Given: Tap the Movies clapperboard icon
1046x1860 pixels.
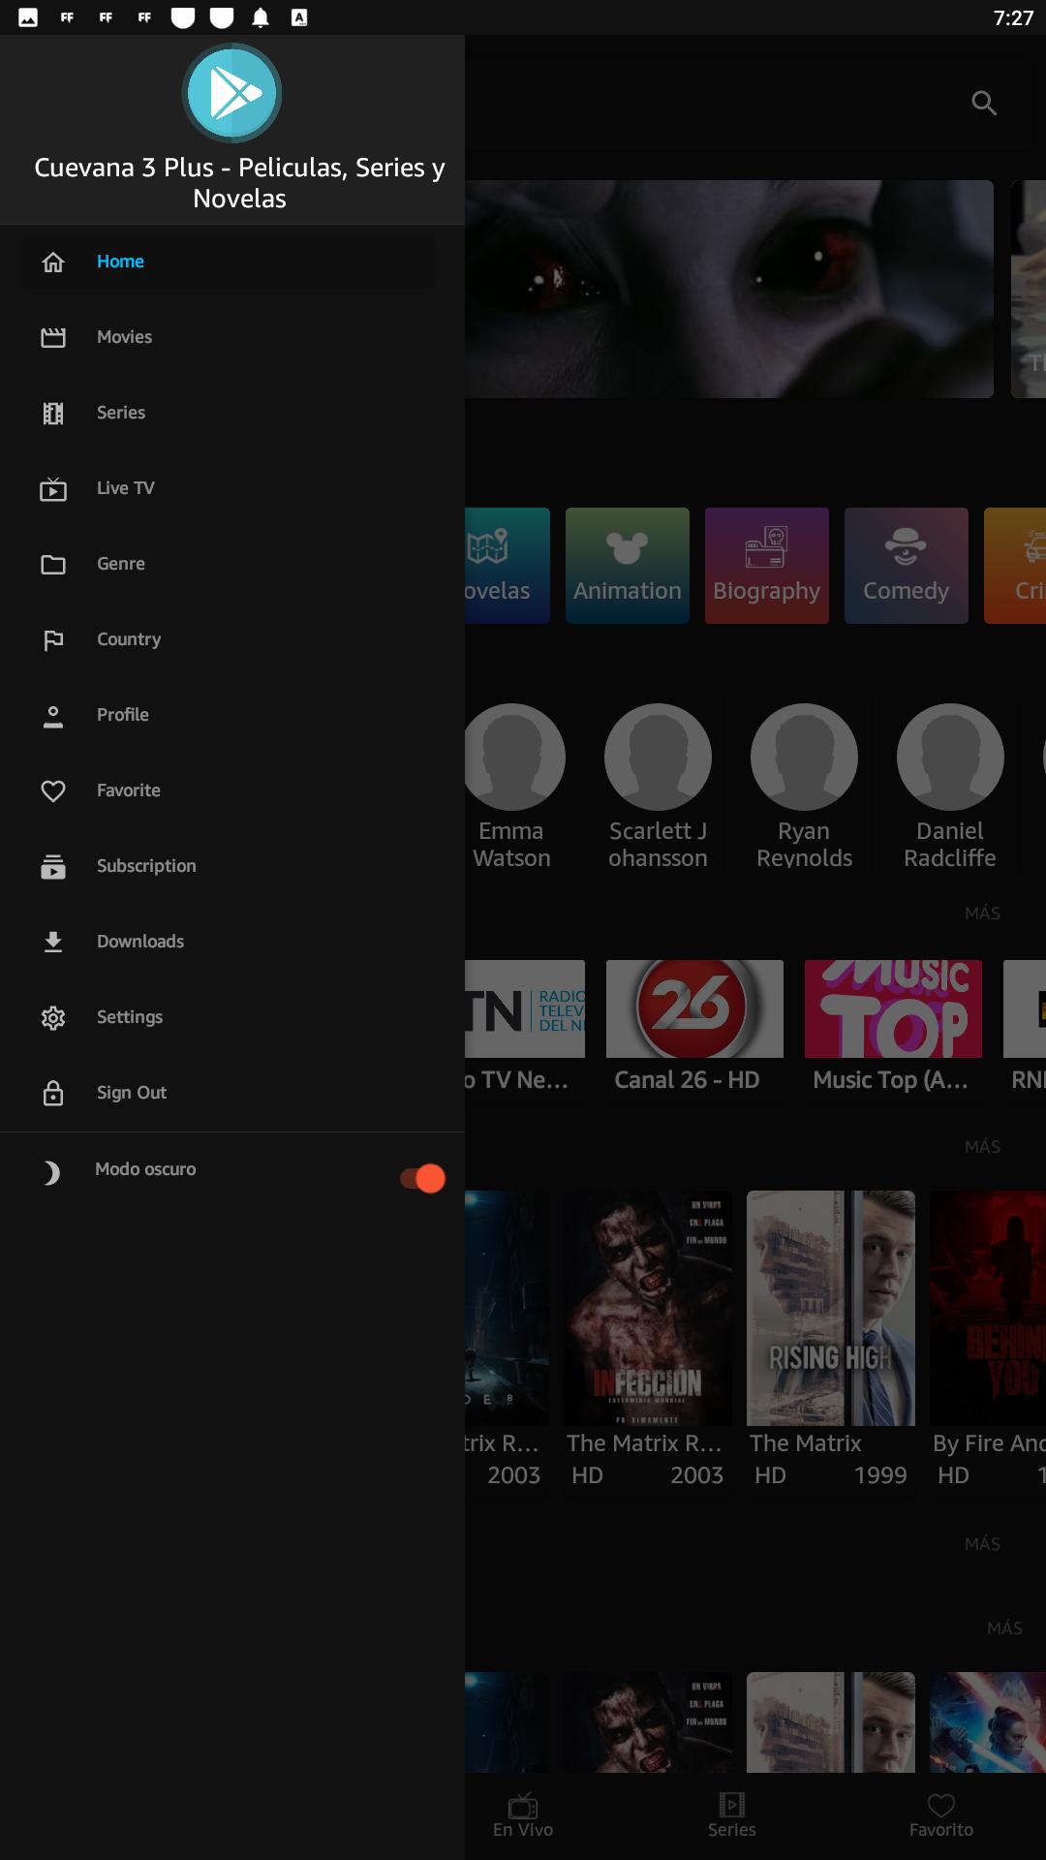Looking at the screenshot, I should [x=53, y=337].
